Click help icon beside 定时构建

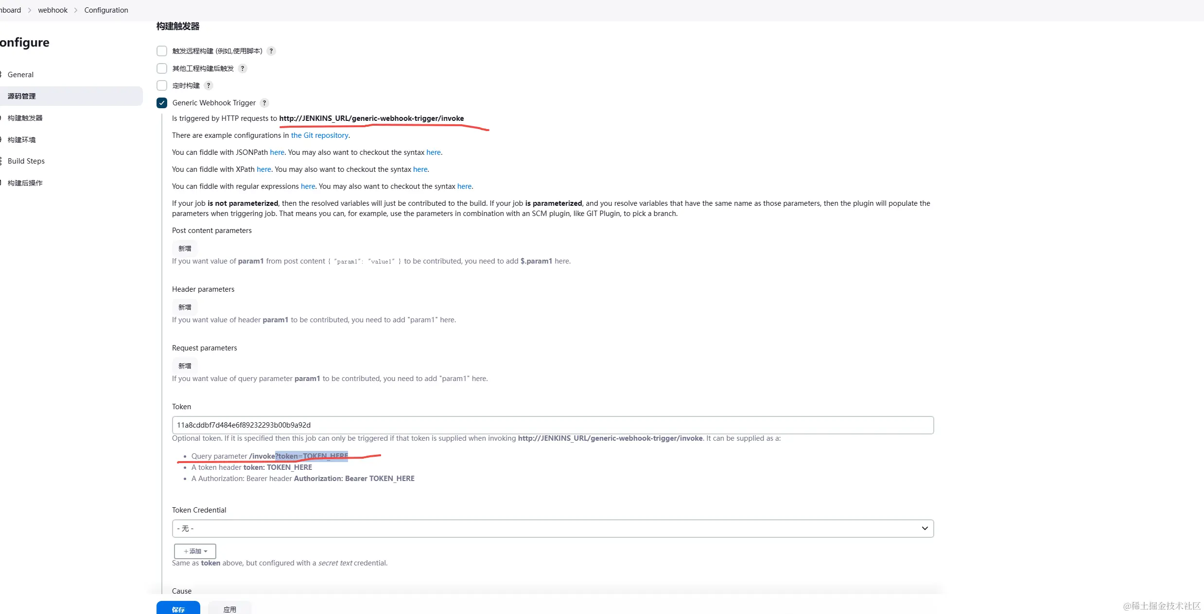(x=209, y=85)
